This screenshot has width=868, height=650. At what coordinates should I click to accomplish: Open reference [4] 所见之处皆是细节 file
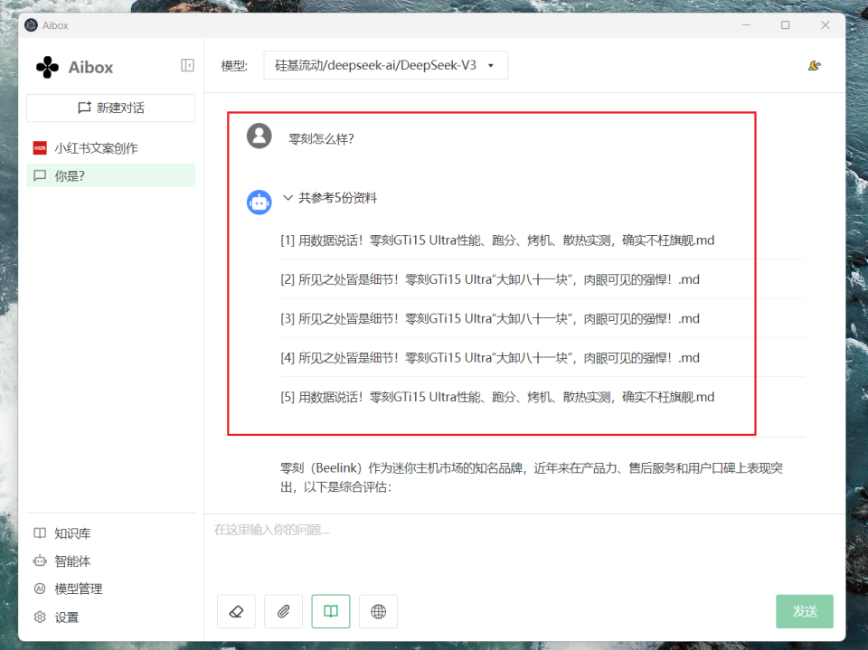tap(490, 358)
